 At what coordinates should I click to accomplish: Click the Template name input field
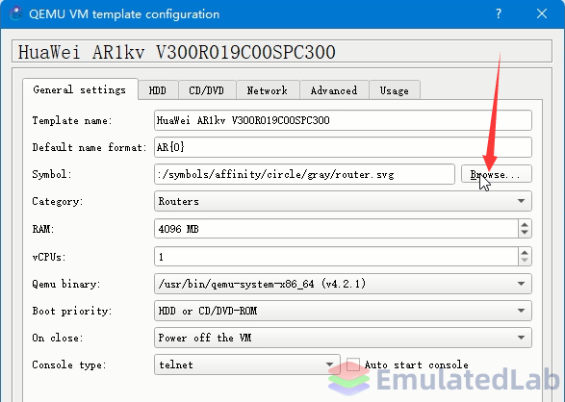tap(343, 120)
